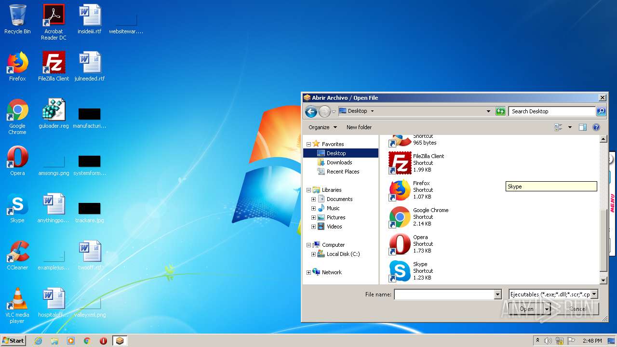The width and height of the screenshot is (617, 347).
Task: Collapse the Favorites tree group
Action: tap(308, 144)
